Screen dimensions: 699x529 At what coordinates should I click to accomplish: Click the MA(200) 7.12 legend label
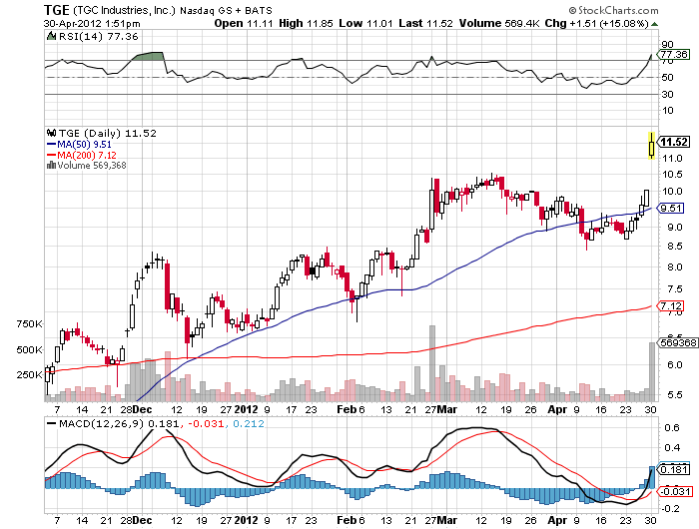point(87,155)
